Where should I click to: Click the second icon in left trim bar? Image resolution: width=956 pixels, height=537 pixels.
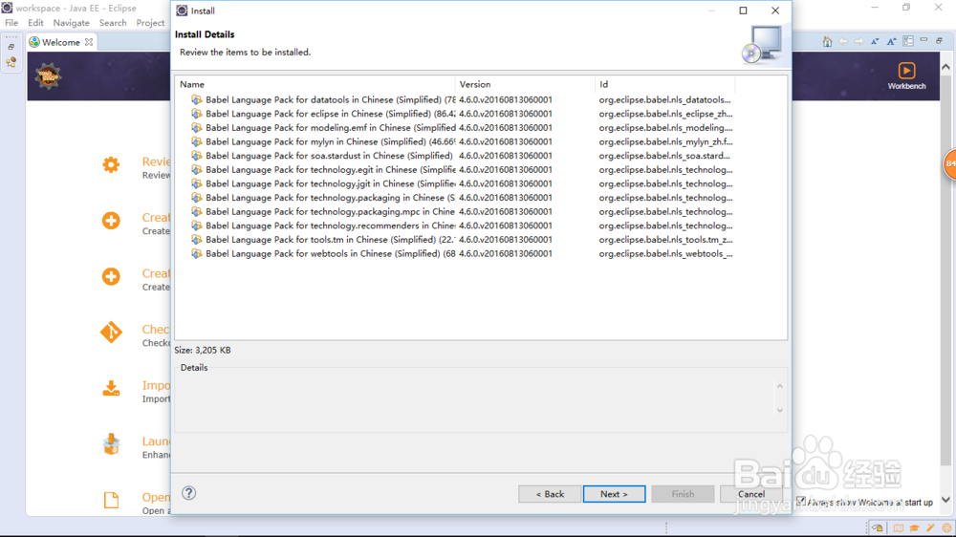[11, 62]
